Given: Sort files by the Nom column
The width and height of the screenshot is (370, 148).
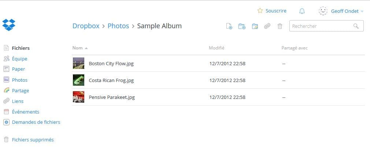Looking at the screenshot, I should pyautogui.click(x=78, y=48).
